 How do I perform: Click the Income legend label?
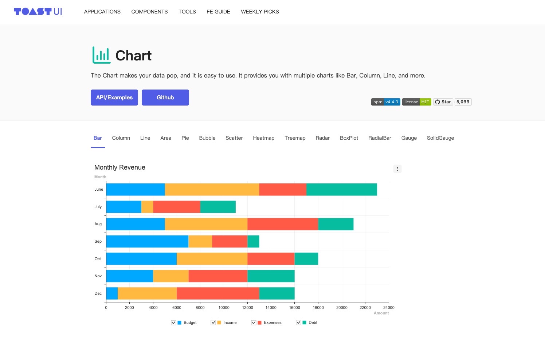click(x=230, y=323)
